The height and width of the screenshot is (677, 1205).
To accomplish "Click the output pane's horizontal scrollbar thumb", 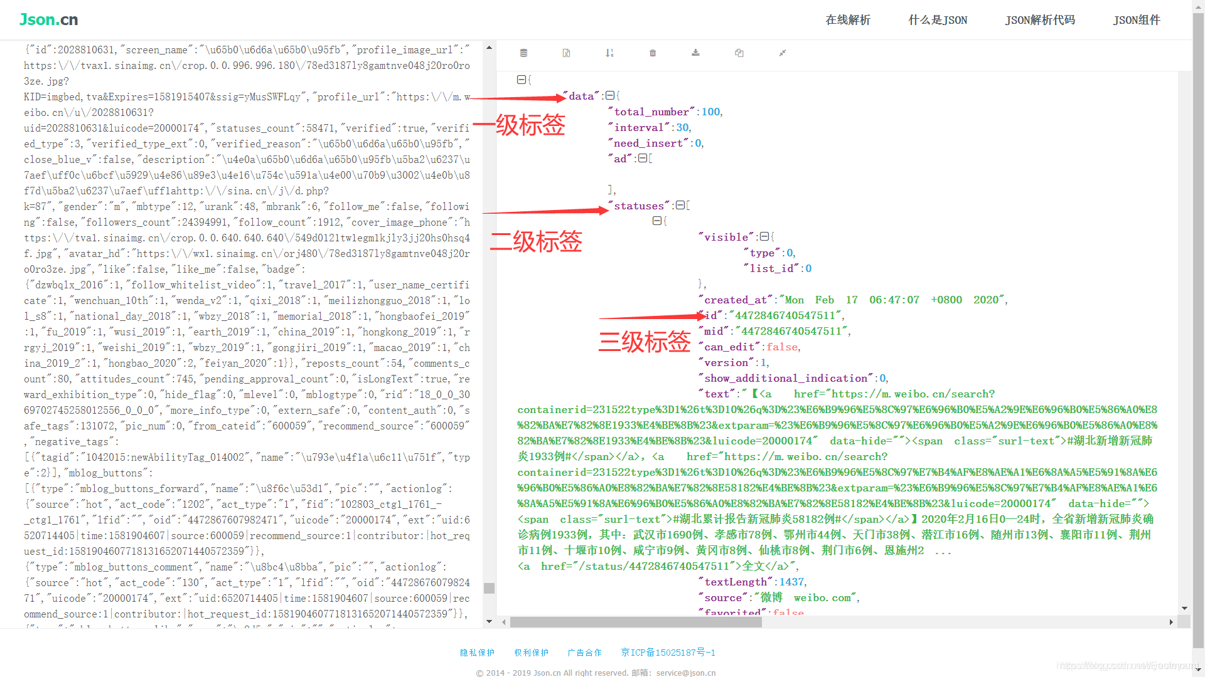I will tap(636, 622).
